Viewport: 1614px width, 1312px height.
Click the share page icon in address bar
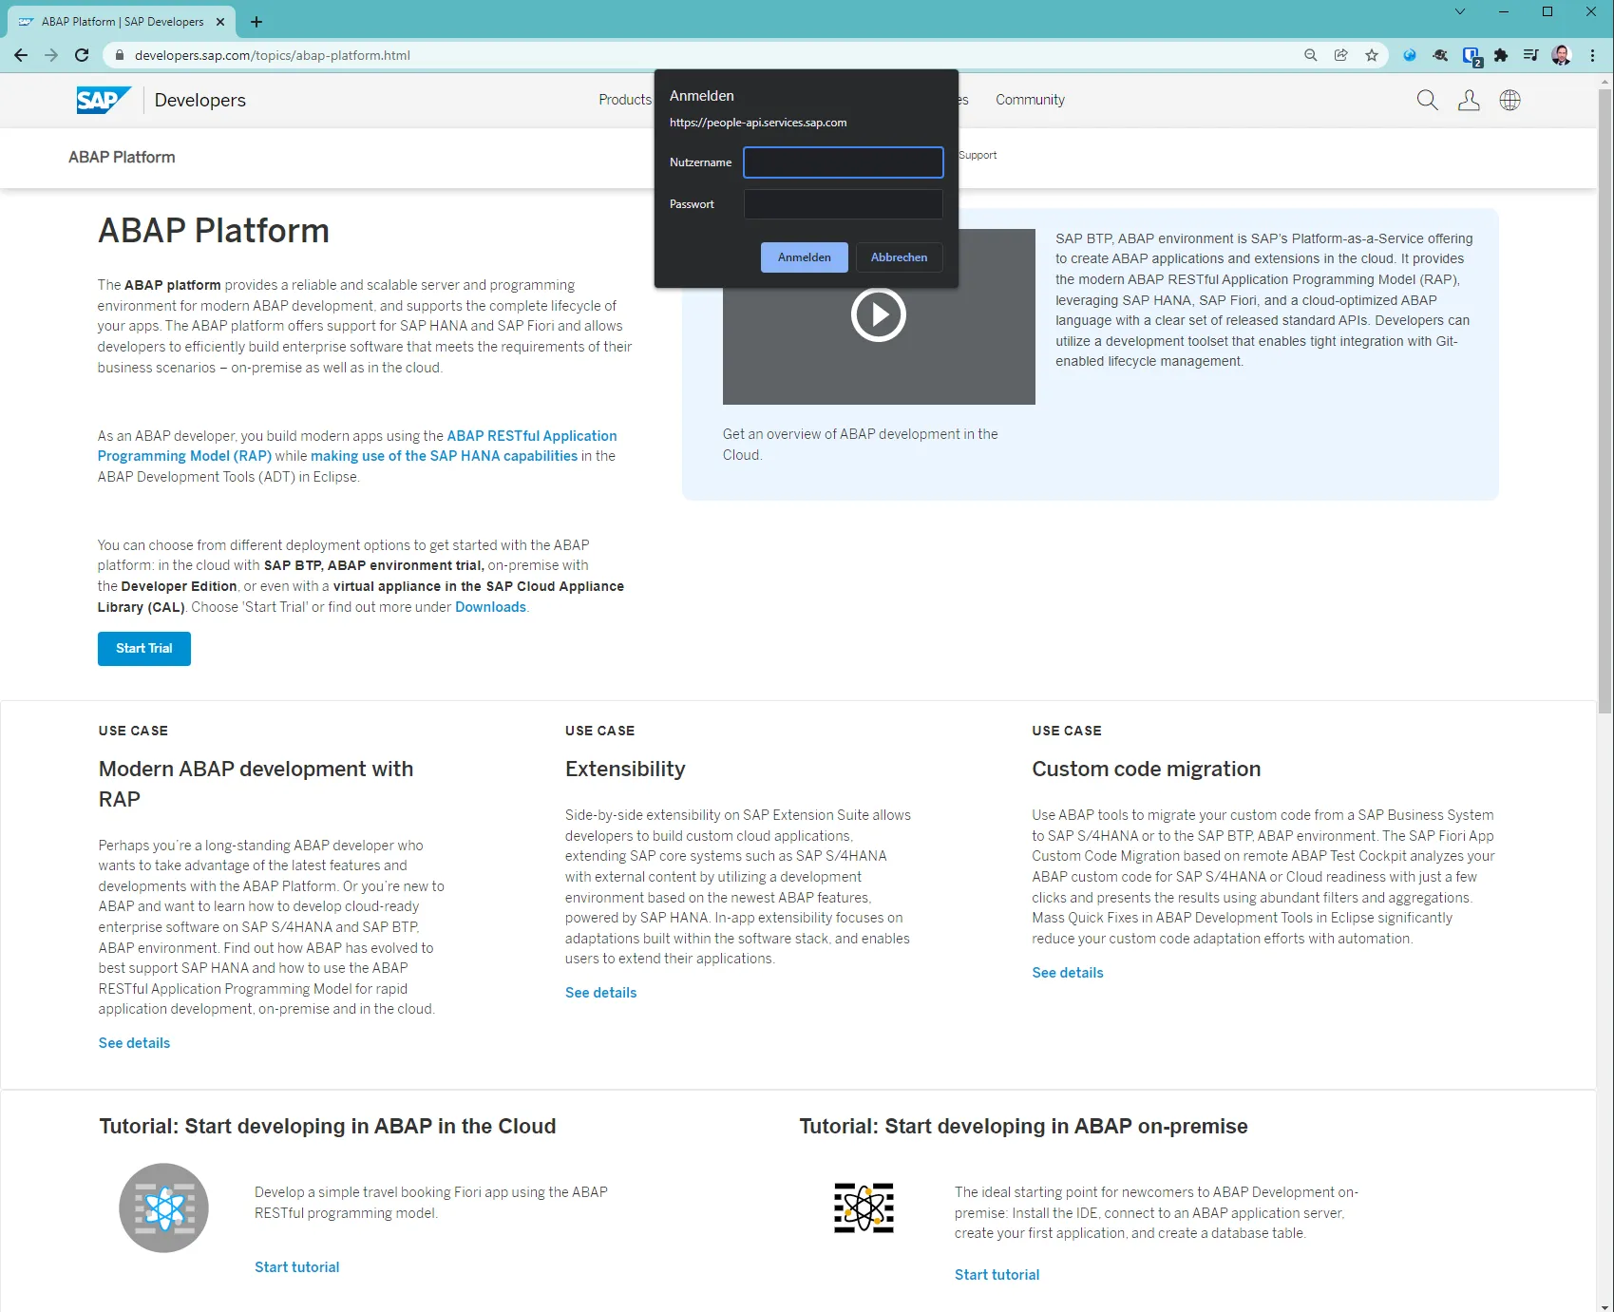(x=1341, y=55)
